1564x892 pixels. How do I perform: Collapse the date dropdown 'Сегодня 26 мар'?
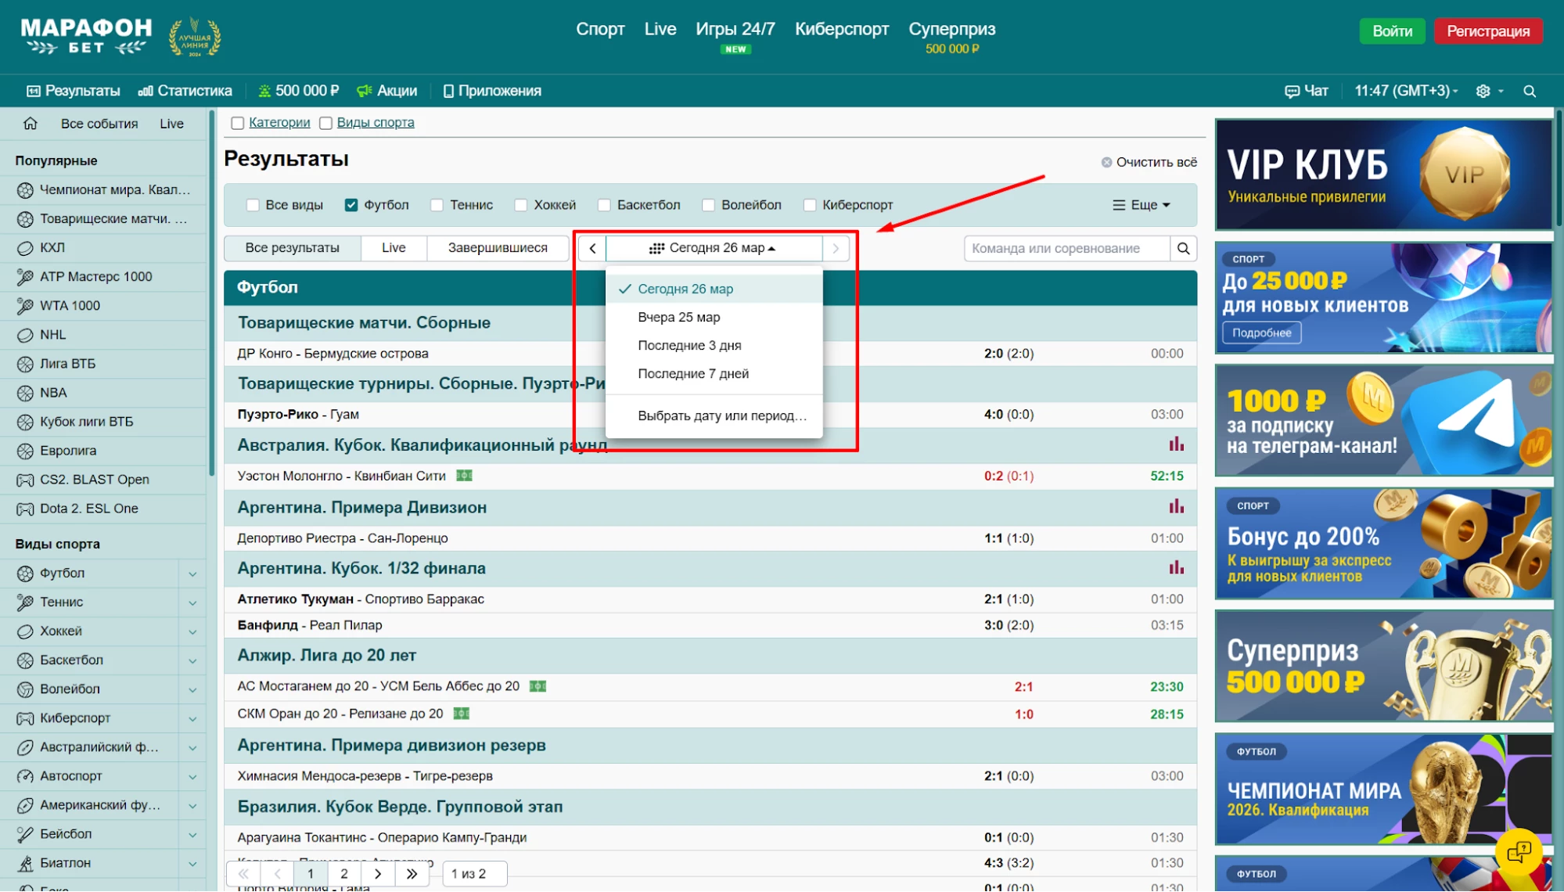click(x=714, y=249)
